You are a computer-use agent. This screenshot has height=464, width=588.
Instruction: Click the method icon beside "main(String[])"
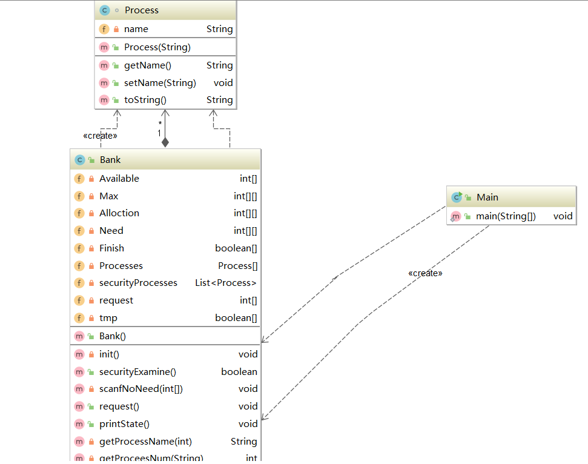(x=456, y=216)
